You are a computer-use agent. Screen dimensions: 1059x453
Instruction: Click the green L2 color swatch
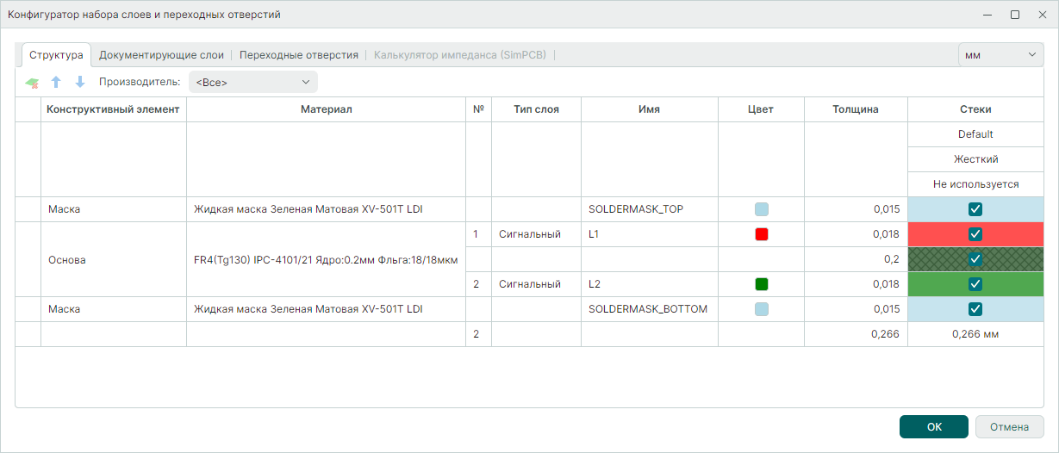(x=761, y=284)
